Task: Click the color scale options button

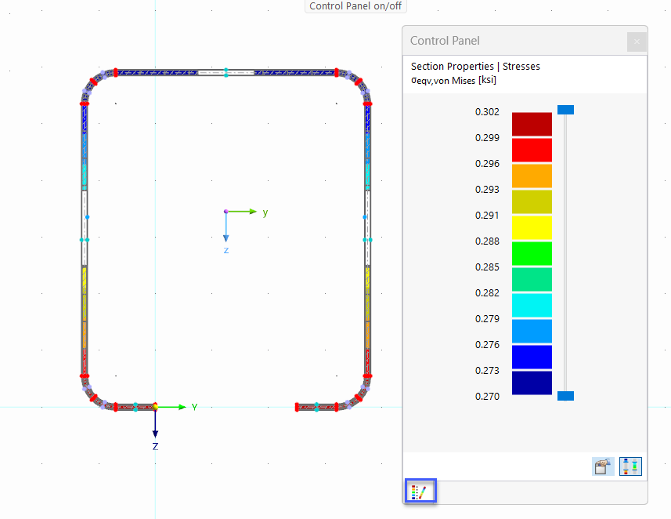Action: click(x=630, y=466)
